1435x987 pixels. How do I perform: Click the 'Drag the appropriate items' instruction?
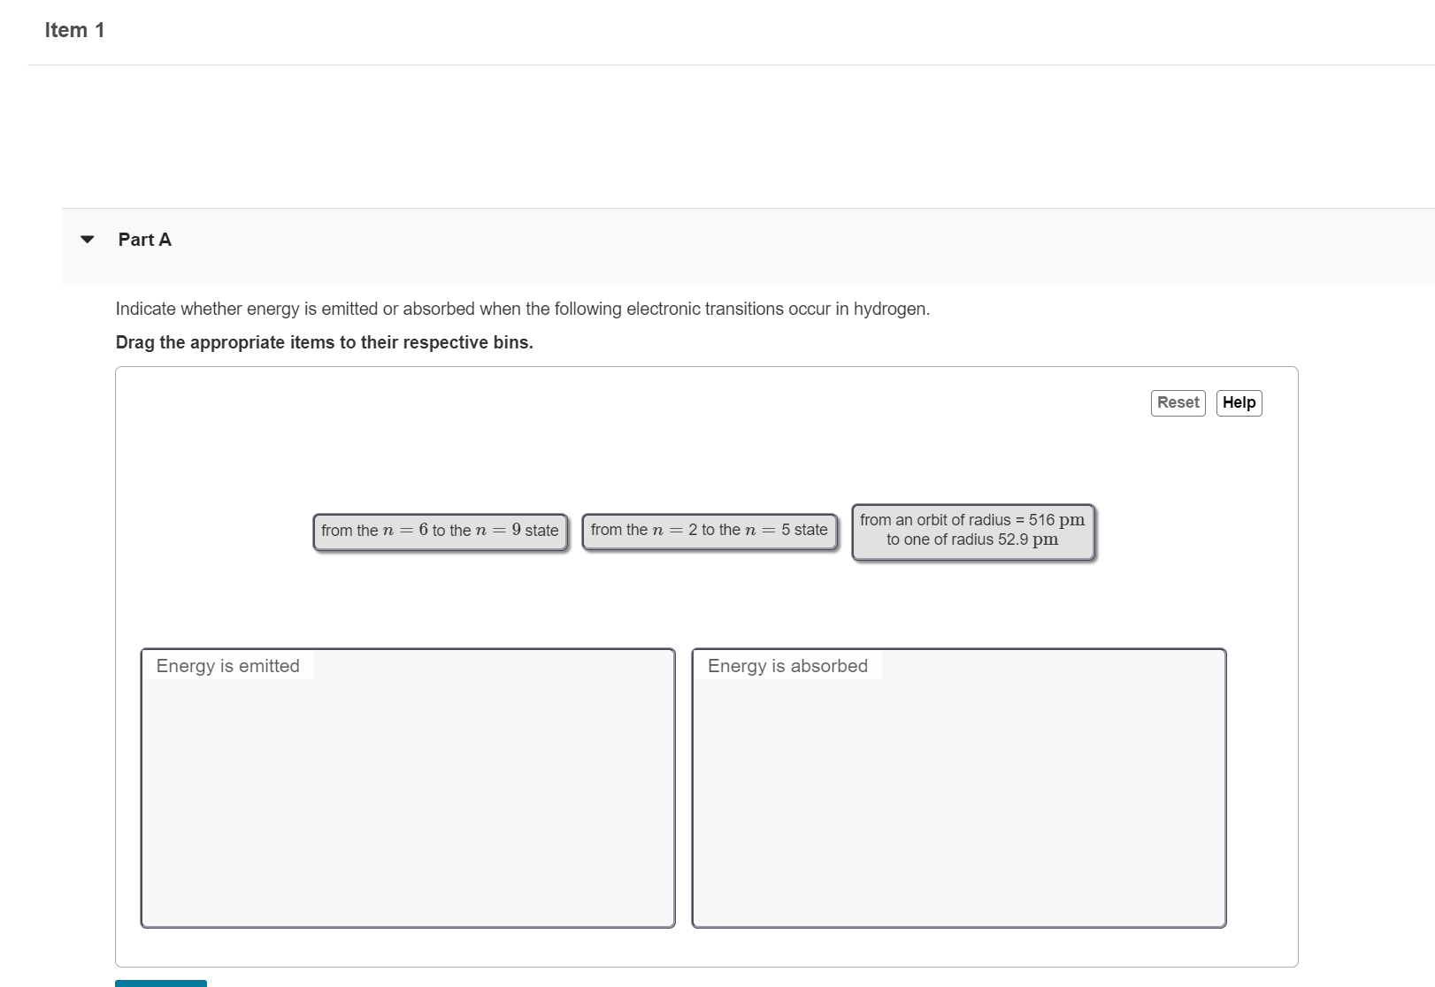click(325, 342)
